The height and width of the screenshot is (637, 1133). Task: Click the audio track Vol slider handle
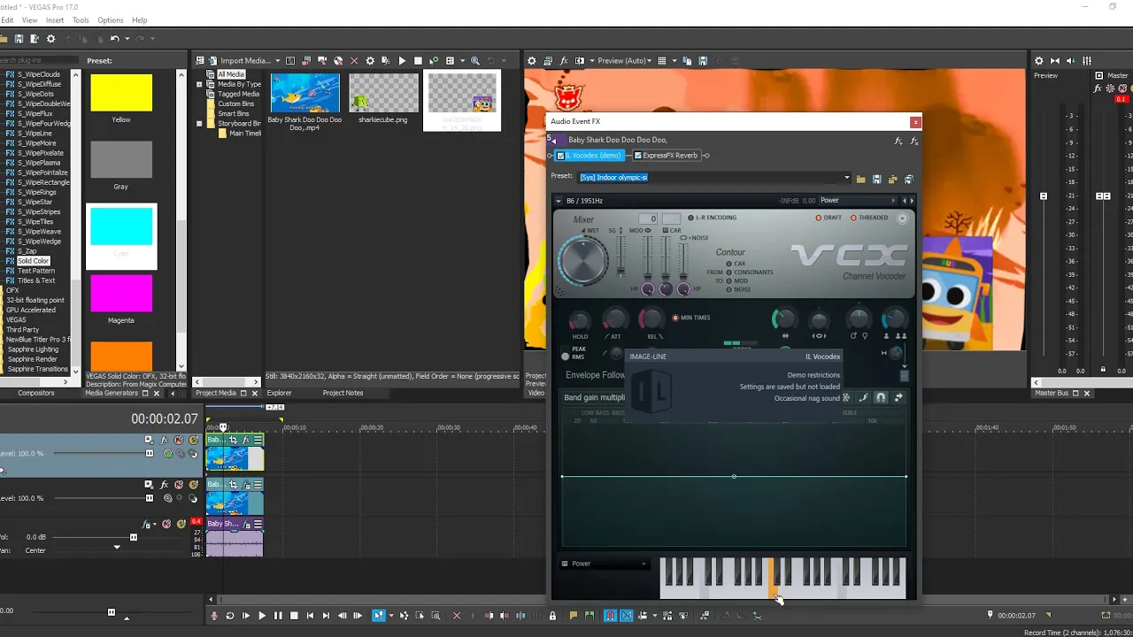[x=134, y=537]
